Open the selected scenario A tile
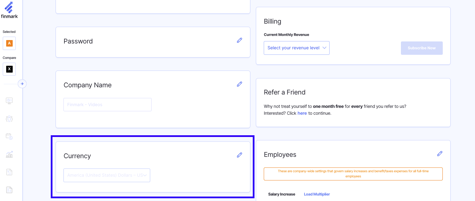475x201 pixels. [9, 43]
